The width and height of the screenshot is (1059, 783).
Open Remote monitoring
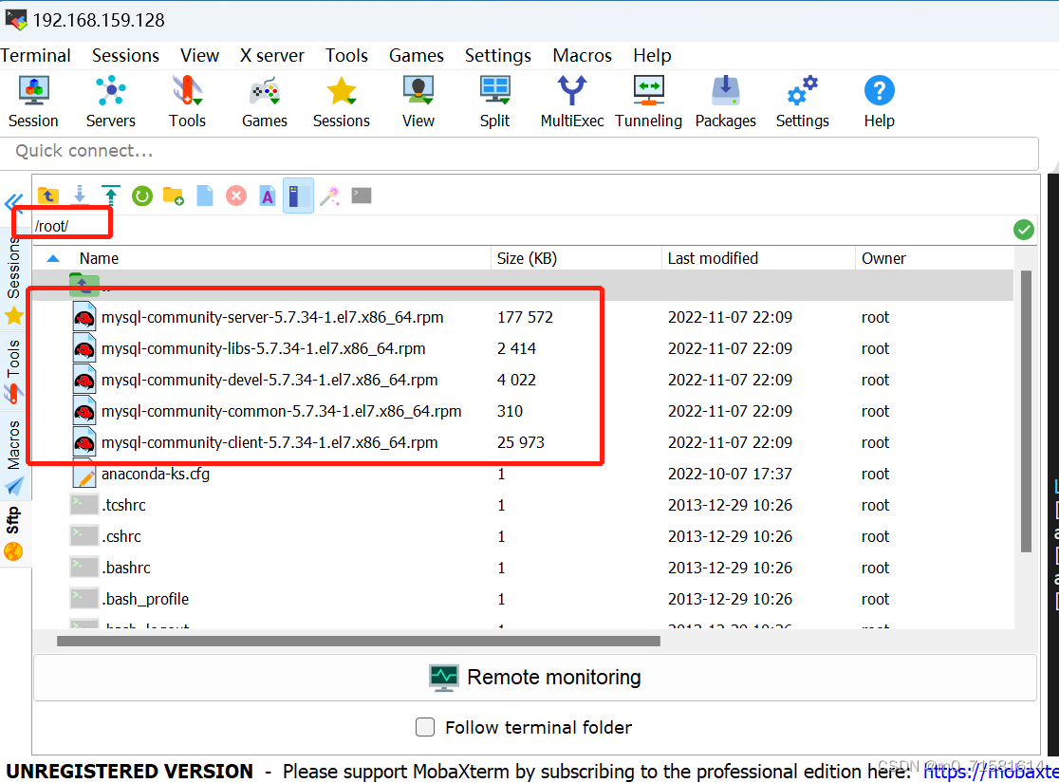(x=536, y=677)
